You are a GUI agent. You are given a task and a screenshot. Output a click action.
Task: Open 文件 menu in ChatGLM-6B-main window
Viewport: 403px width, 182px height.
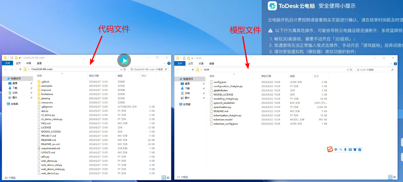pyautogui.click(x=8, y=63)
